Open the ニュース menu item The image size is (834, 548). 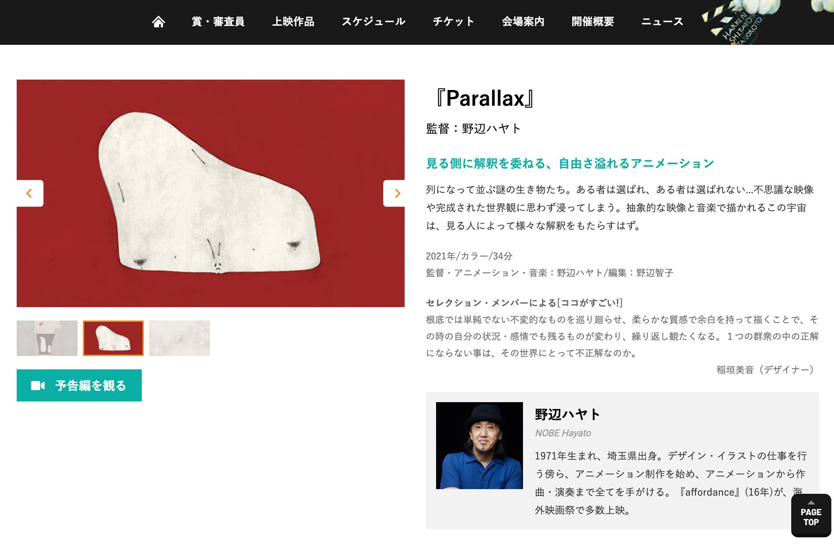pos(662,22)
